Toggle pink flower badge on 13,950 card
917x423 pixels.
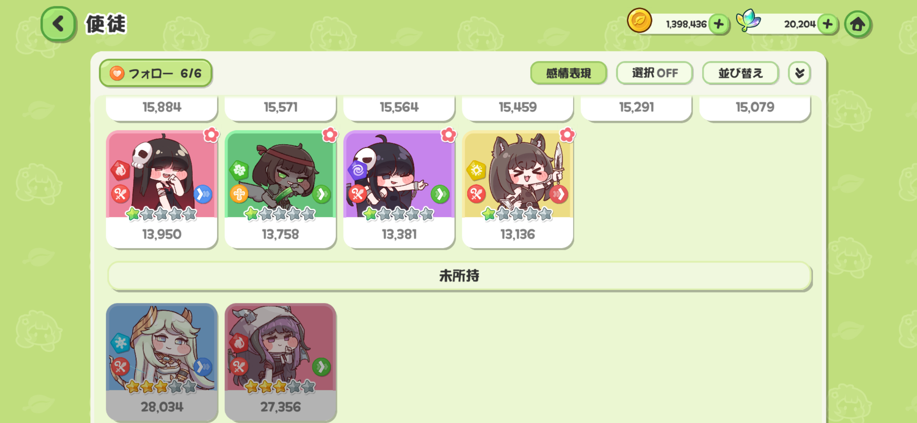click(211, 135)
